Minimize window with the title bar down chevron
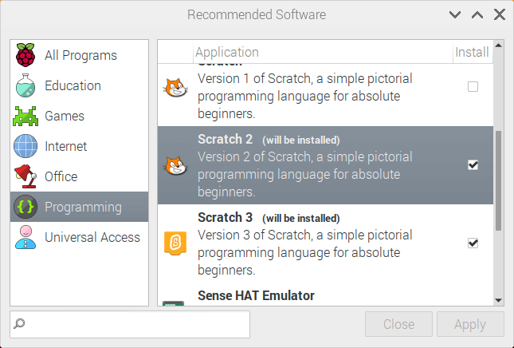The width and height of the screenshot is (514, 348). pos(455,15)
